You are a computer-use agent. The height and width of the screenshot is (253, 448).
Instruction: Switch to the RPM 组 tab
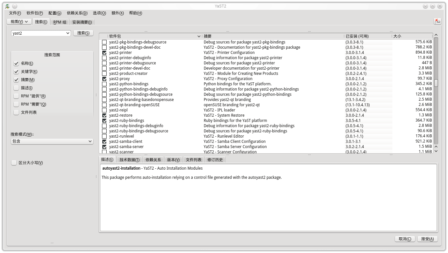point(60,22)
